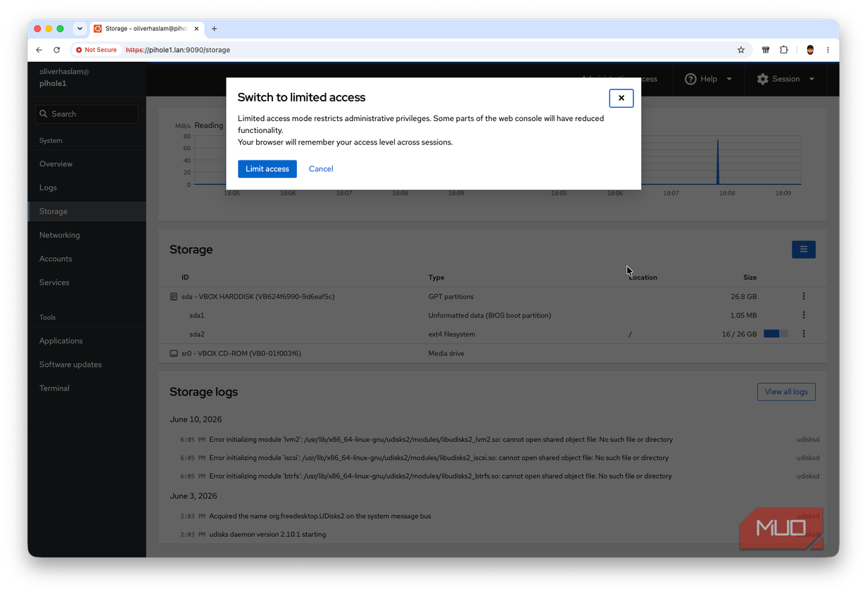This screenshot has width=867, height=594.
Task: Click the bookmark star icon
Action: (741, 50)
